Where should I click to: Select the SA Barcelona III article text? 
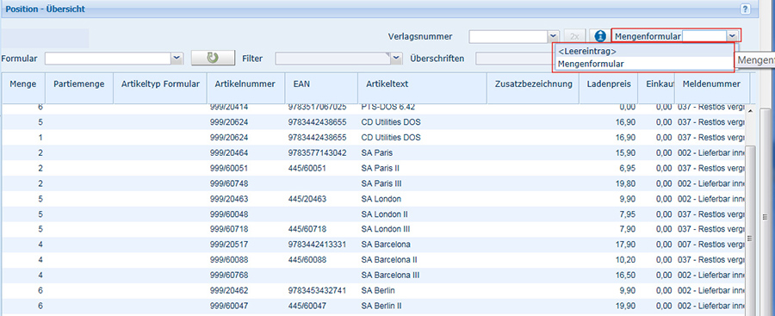(390, 276)
